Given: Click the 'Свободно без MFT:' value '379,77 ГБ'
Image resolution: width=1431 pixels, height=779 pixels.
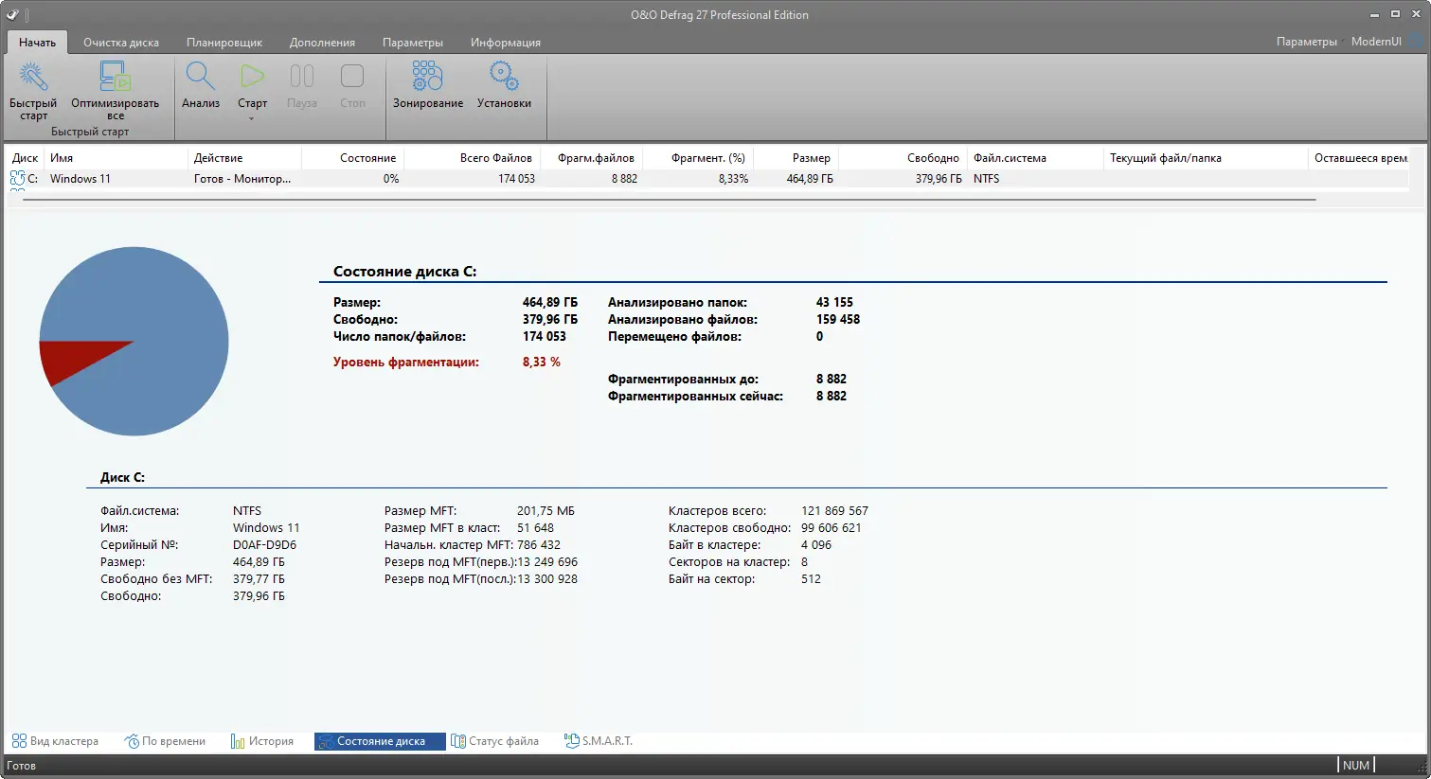Looking at the screenshot, I should 259,579.
